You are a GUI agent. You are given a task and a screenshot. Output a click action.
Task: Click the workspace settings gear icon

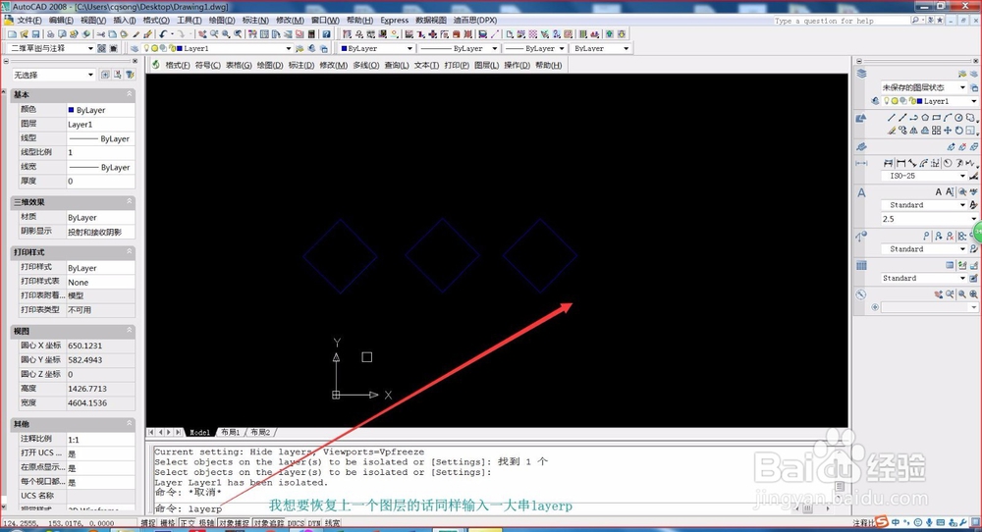[101, 48]
